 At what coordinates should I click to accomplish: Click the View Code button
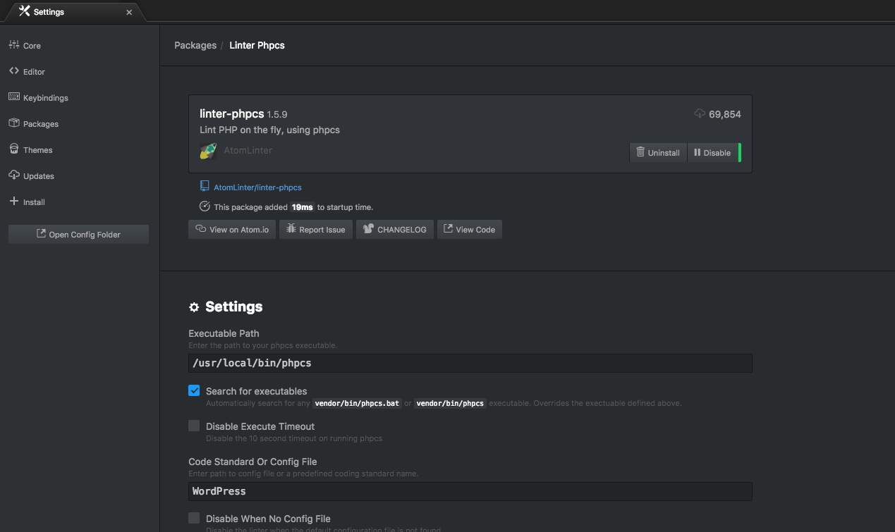[470, 229]
